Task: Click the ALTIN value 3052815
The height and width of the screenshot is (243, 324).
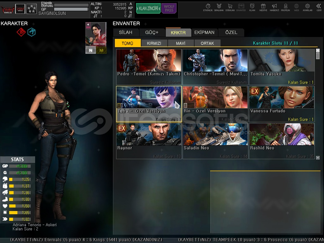Action: 120,4
